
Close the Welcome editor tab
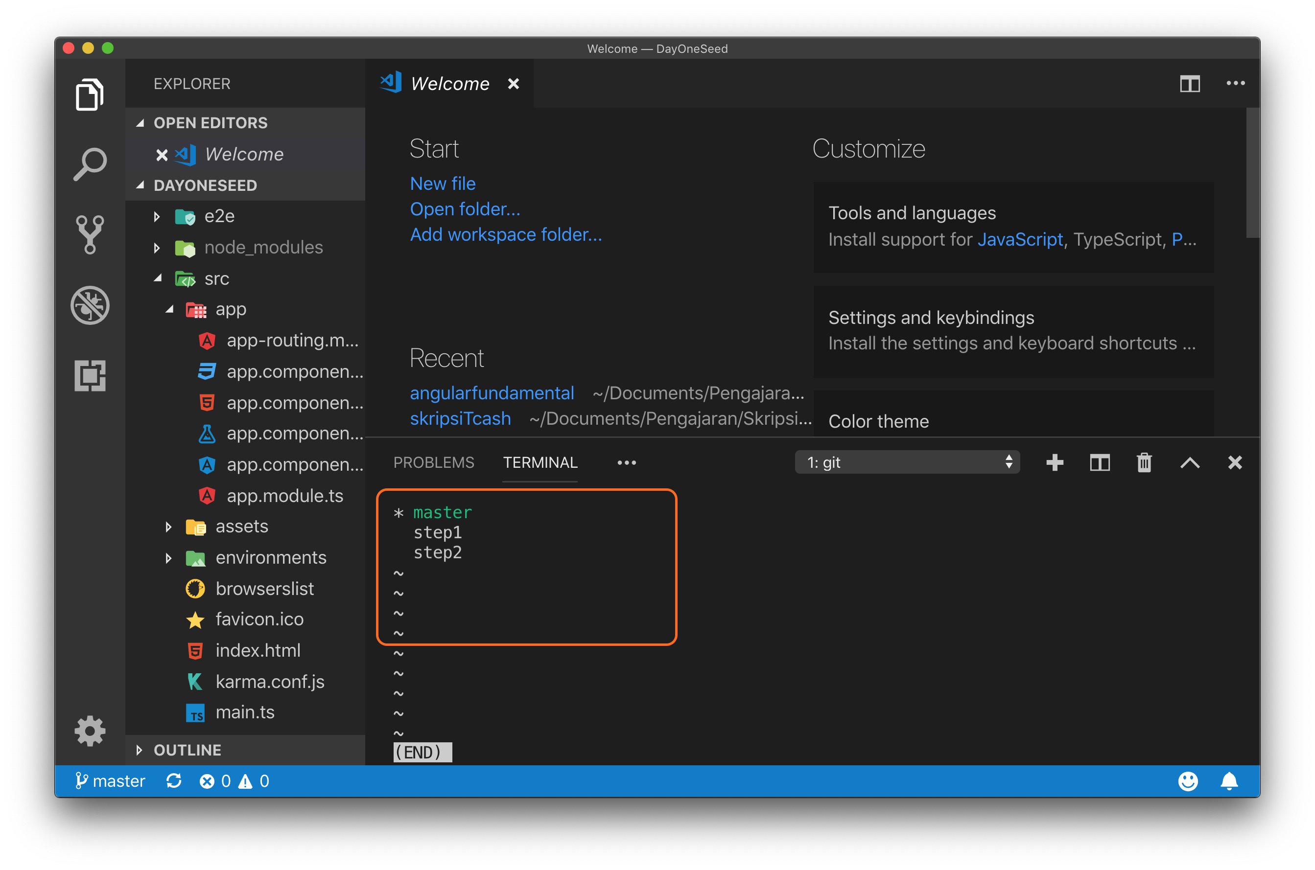coord(514,84)
